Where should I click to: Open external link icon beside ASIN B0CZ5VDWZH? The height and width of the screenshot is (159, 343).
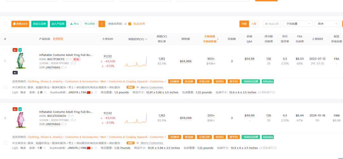pos(72,116)
